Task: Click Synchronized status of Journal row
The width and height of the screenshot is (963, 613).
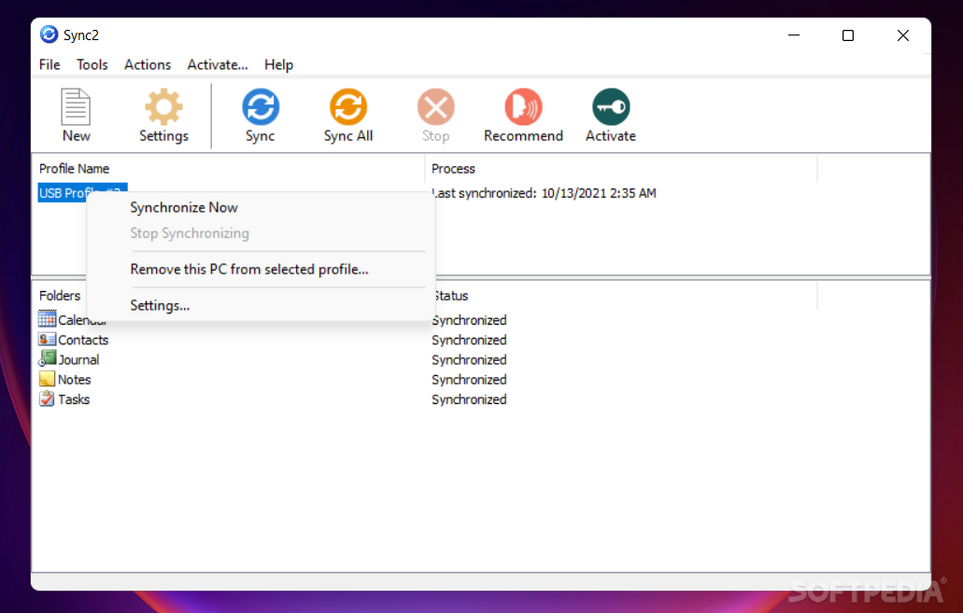Action: coord(469,359)
